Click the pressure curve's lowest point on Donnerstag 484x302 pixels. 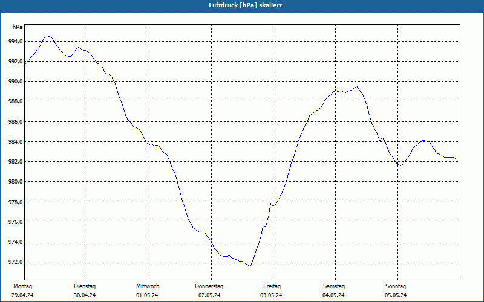coord(250,266)
